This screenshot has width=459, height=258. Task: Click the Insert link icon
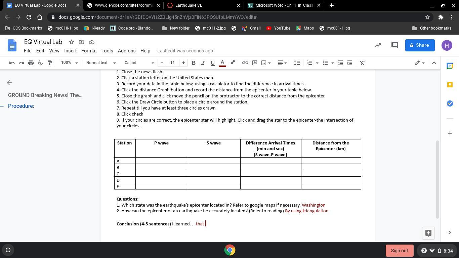[245, 63]
